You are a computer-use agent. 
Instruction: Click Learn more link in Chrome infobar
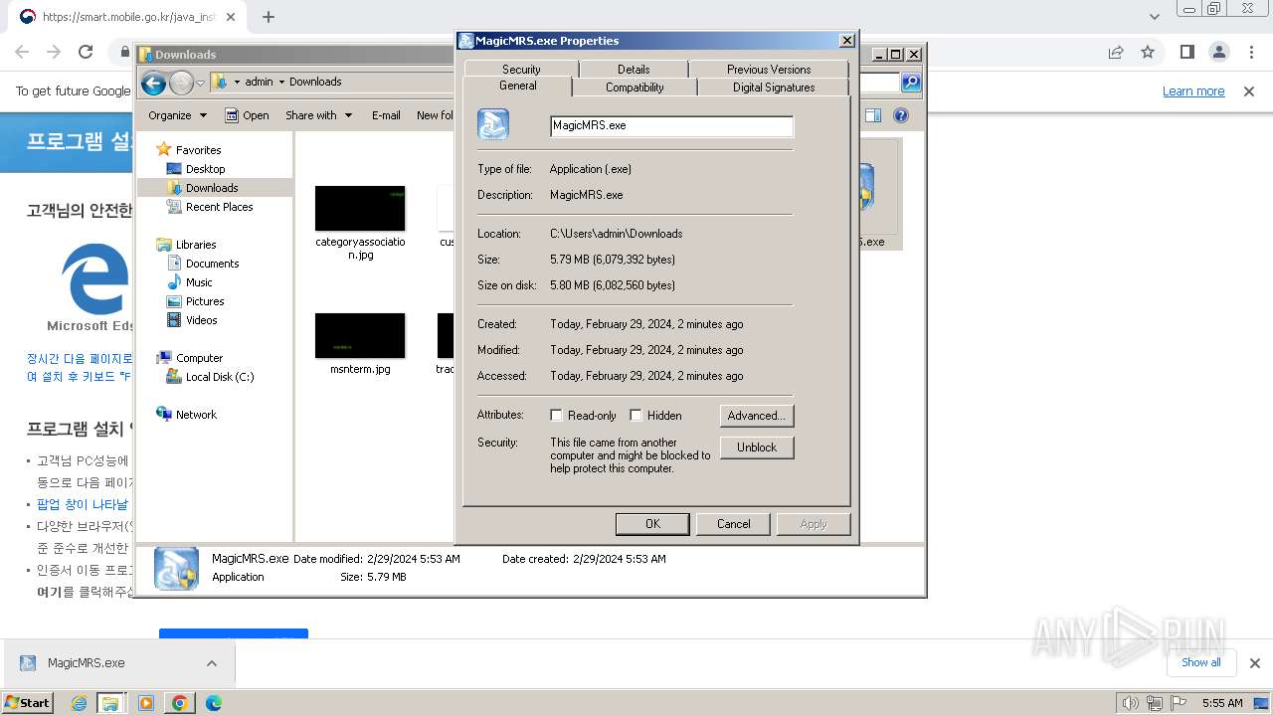pos(1193,91)
